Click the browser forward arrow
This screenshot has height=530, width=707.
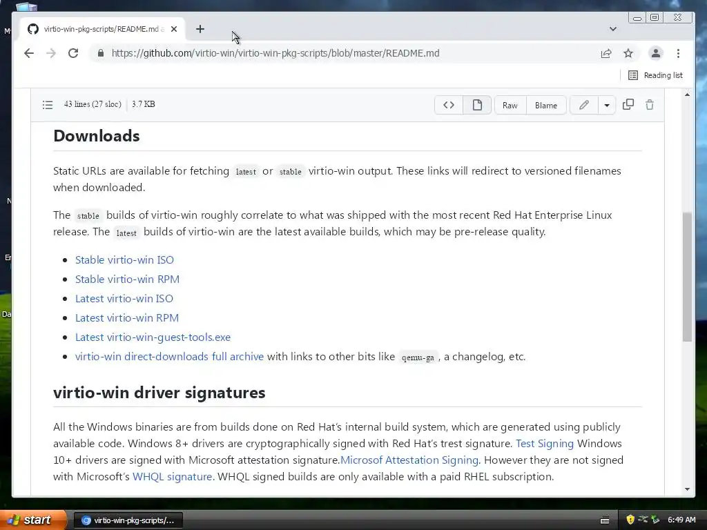[51, 53]
